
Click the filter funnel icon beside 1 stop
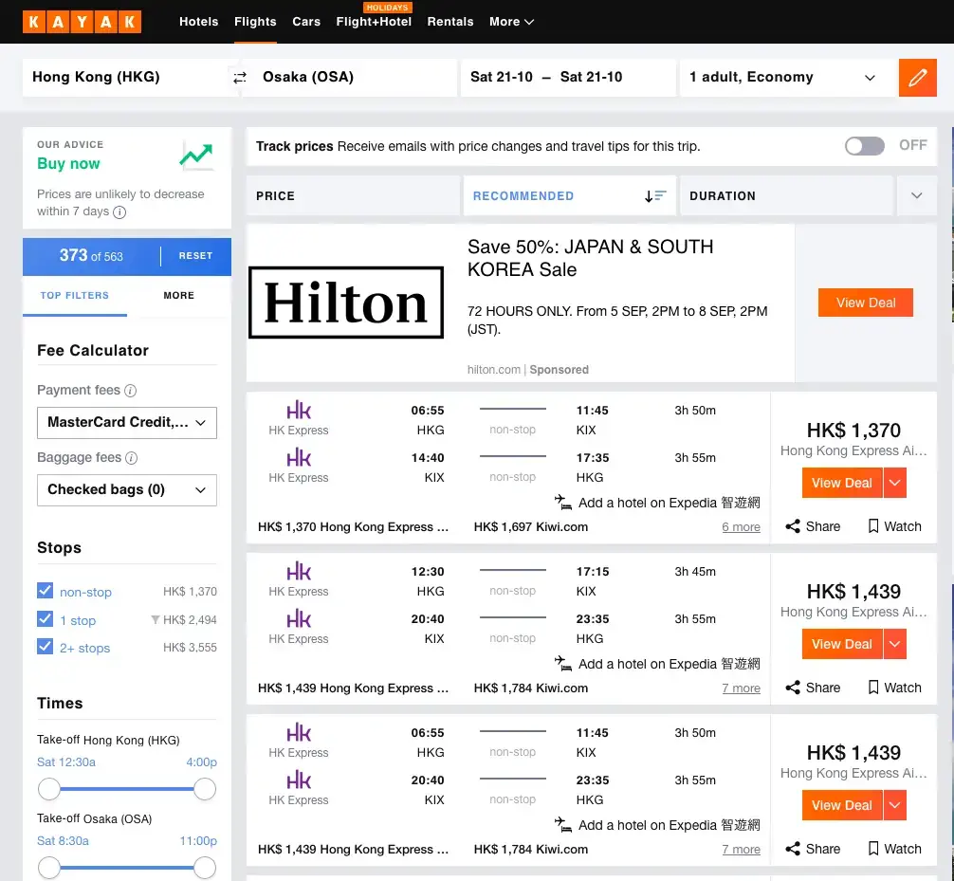click(x=156, y=620)
